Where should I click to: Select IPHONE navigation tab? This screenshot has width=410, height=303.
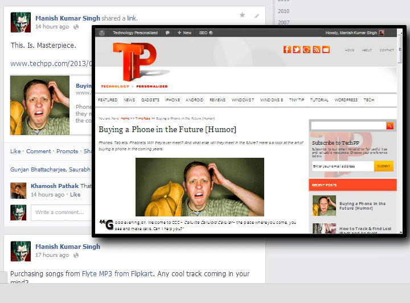(x=173, y=100)
